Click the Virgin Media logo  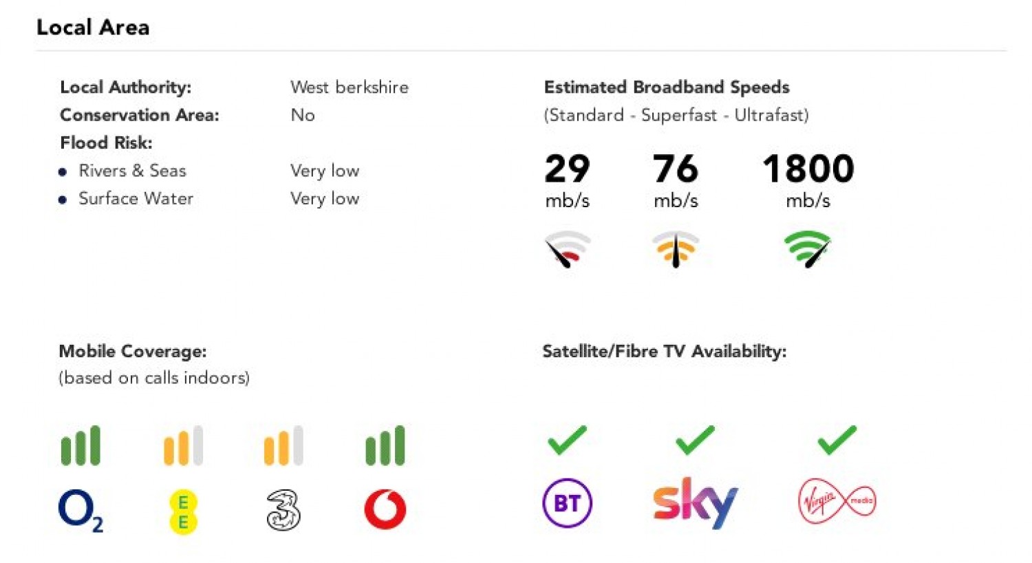837,501
